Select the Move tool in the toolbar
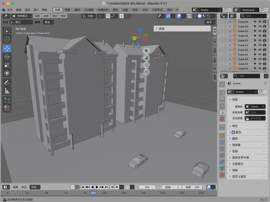Viewport: 270px width, 202px height. click(x=7, y=49)
